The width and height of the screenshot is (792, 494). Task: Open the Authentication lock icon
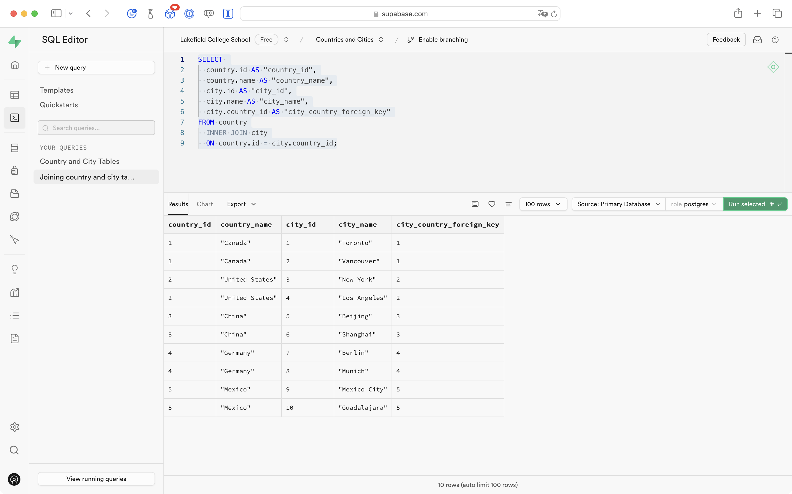15,171
